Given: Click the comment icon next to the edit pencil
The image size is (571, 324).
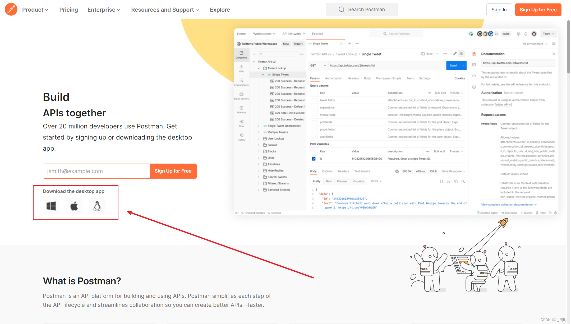Looking at the screenshot, I should 461,54.
